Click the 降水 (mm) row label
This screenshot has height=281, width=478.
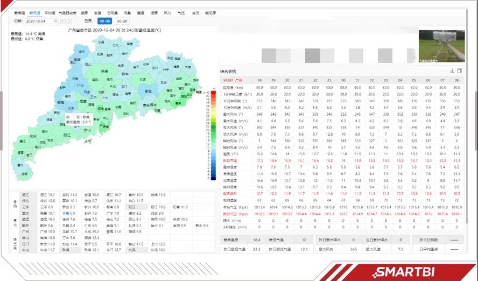[233, 220]
